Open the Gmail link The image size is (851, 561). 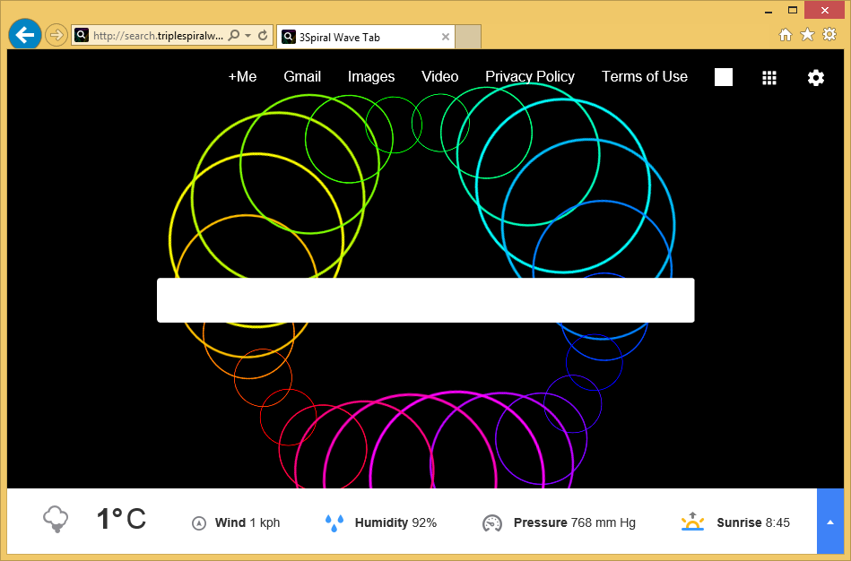tap(302, 77)
